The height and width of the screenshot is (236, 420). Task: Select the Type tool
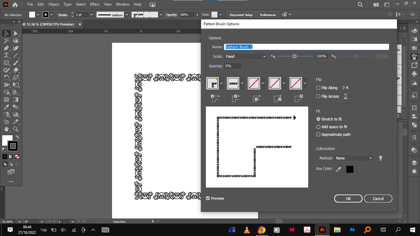click(x=6, y=55)
